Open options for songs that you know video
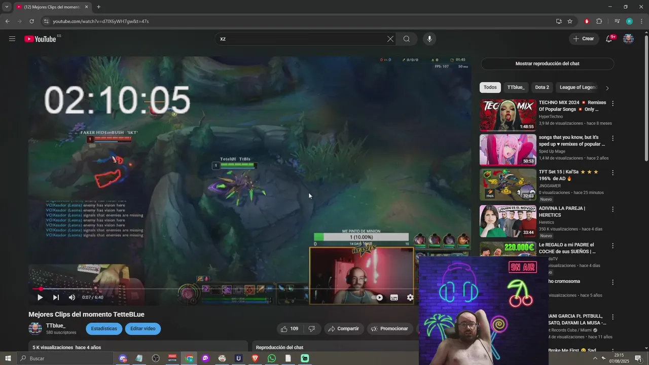 (612, 138)
